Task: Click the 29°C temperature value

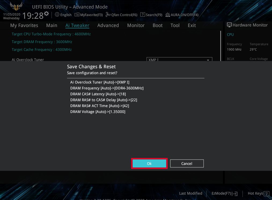Action: pos(253,50)
